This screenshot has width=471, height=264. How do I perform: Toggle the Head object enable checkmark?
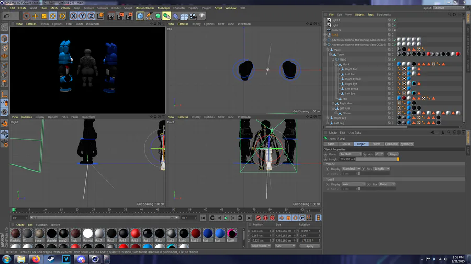click(395, 59)
